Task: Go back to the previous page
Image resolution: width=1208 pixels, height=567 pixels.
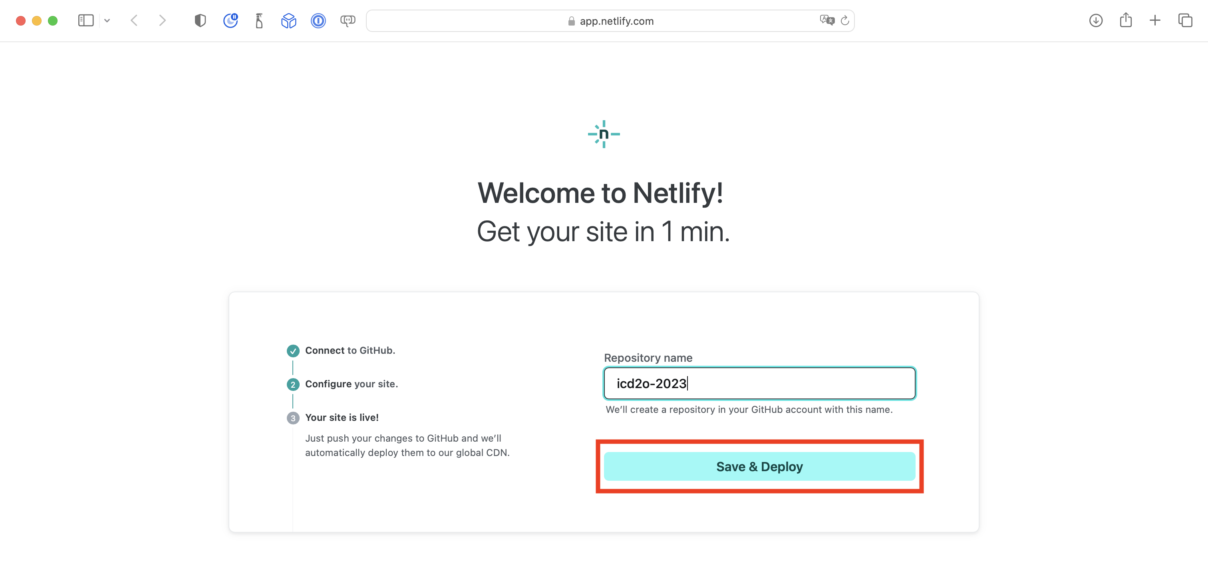Action: (x=134, y=21)
